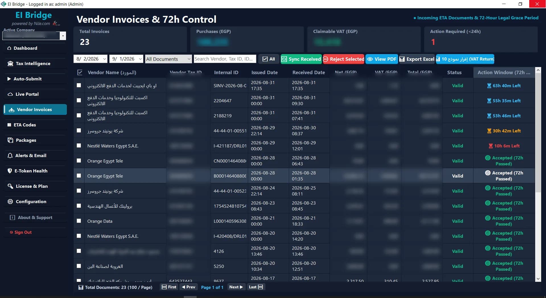Open the Dashboard home icon
Viewport: 546px width, 298px height.
9,48
